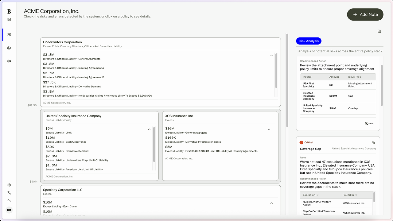393x221 pixels.
Task: Collapse the right Risk Analysis panel
Action: [x=379, y=31]
